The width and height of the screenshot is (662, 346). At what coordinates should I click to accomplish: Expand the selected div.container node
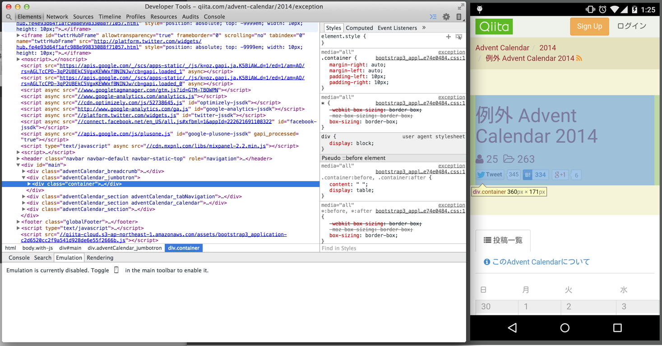tap(29, 184)
